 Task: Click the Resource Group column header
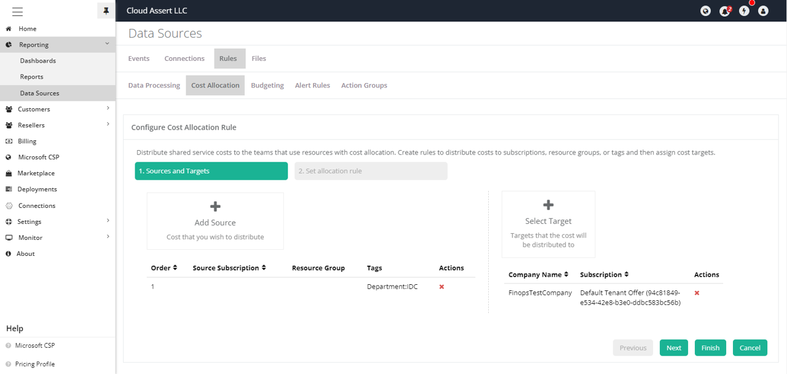click(x=318, y=268)
